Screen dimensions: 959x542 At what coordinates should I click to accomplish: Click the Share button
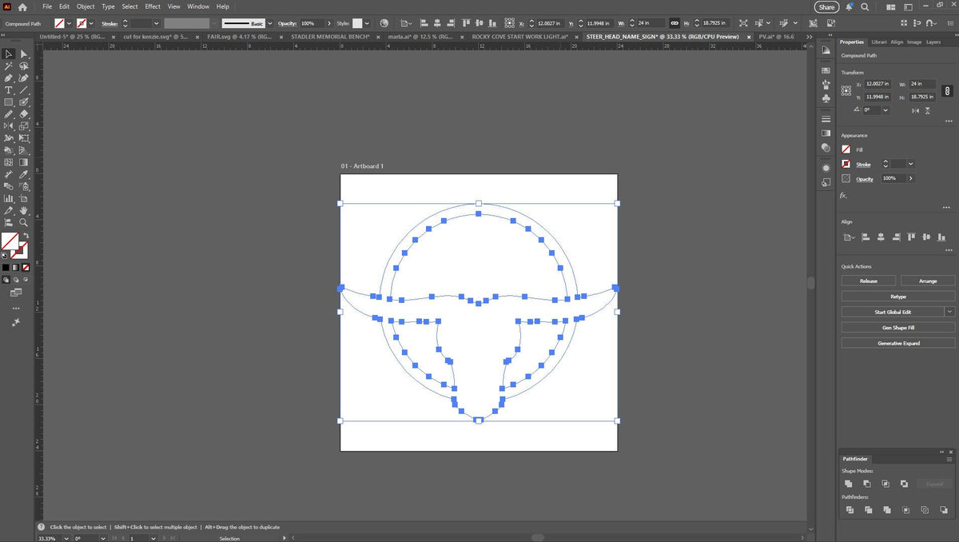tap(827, 7)
